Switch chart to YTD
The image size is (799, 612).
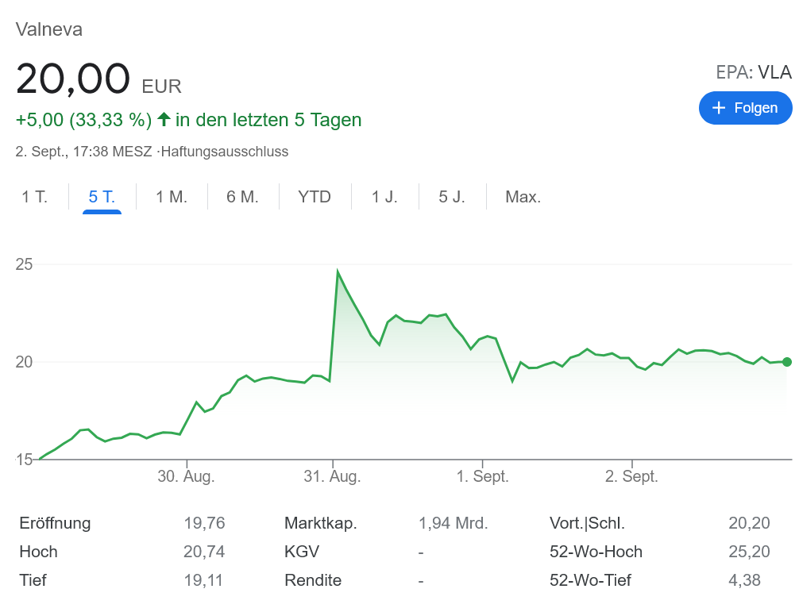point(315,197)
